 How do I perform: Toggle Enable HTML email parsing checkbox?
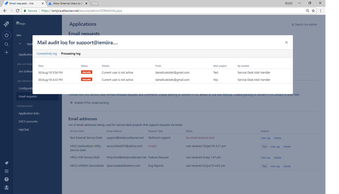click(x=71, y=103)
